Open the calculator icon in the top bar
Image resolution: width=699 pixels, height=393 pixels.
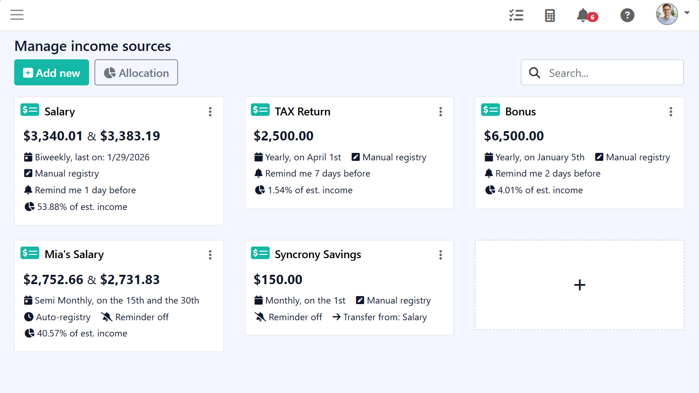[x=550, y=15]
